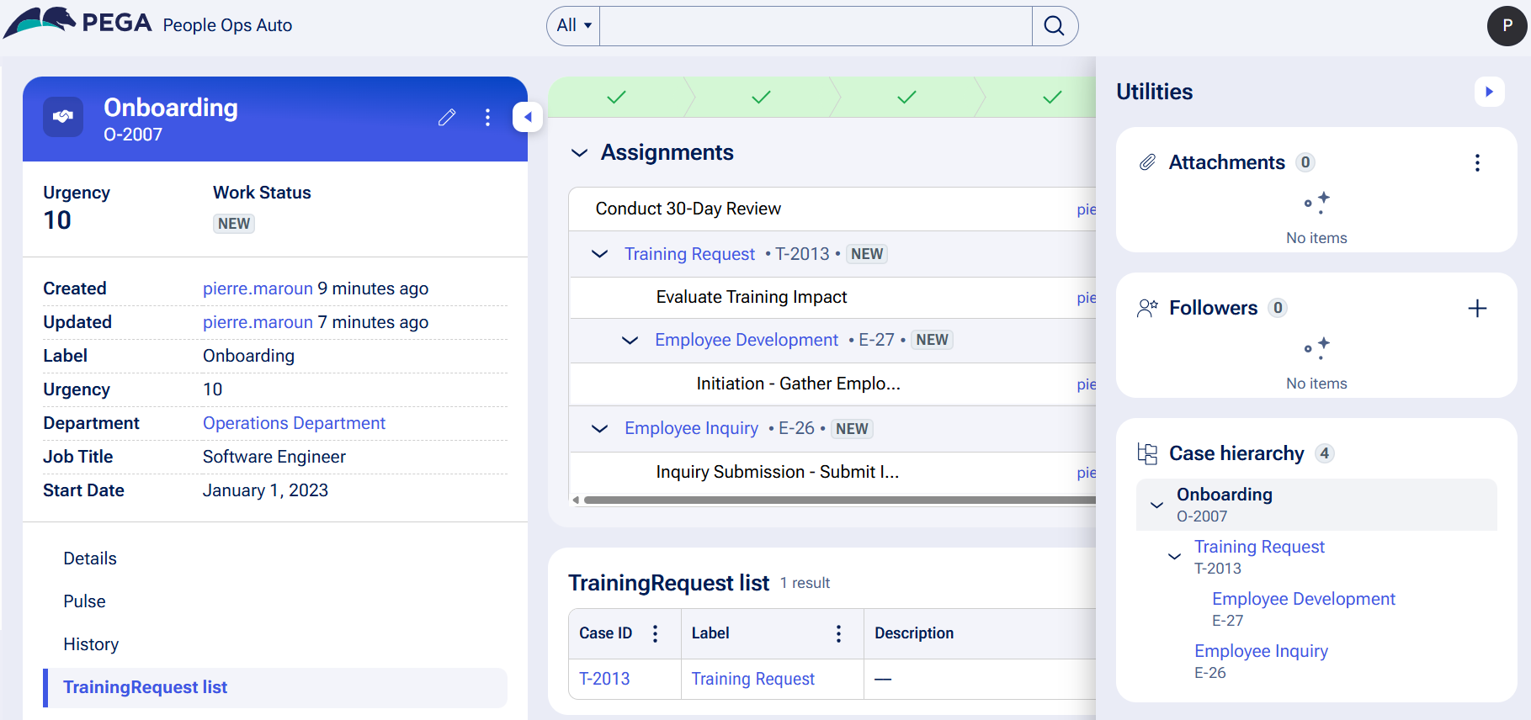Collapse the case summary panel arrow
The height and width of the screenshot is (720, 1531).
pyautogui.click(x=528, y=118)
